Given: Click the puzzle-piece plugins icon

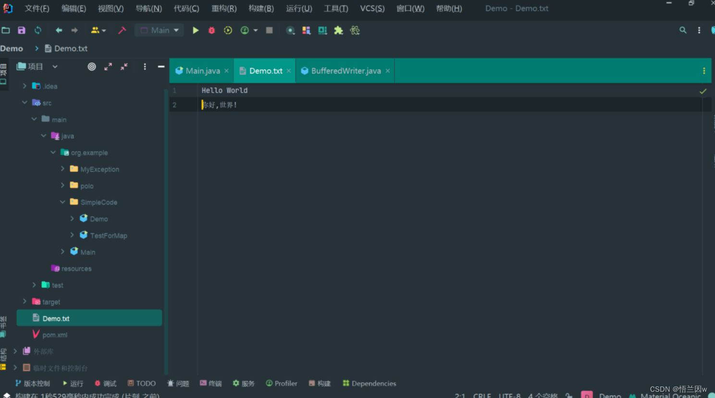Looking at the screenshot, I should coord(338,30).
